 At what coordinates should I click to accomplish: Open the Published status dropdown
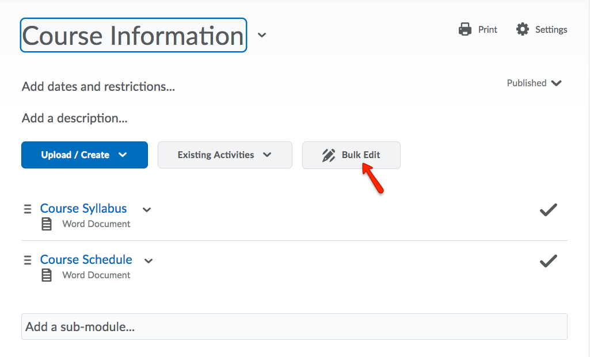534,83
